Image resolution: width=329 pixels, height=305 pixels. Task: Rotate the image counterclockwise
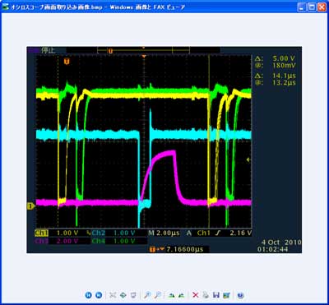point(181,295)
